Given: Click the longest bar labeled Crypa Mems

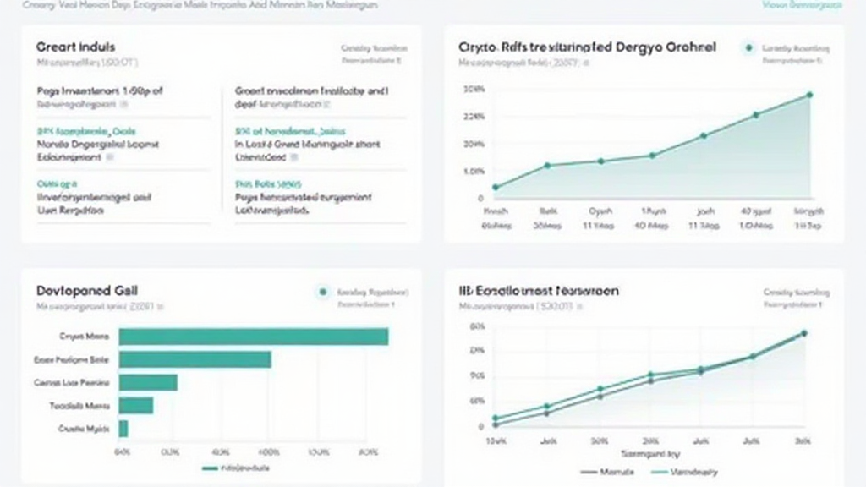Looking at the screenshot, I should pyautogui.click(x=253, y=337).
